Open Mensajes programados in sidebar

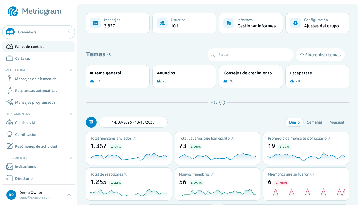point(39,102)
